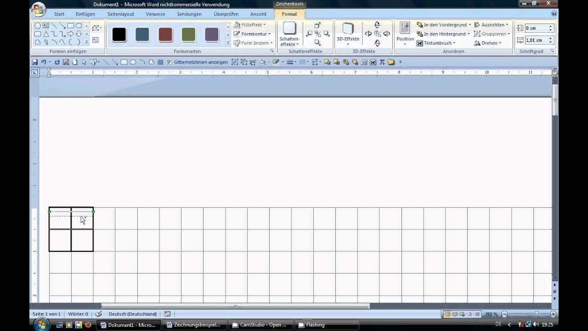The image size is (588, 331).
Task: Click the 3D-Effekte icon
Action: pyautogui.click(x=348, y=32)
